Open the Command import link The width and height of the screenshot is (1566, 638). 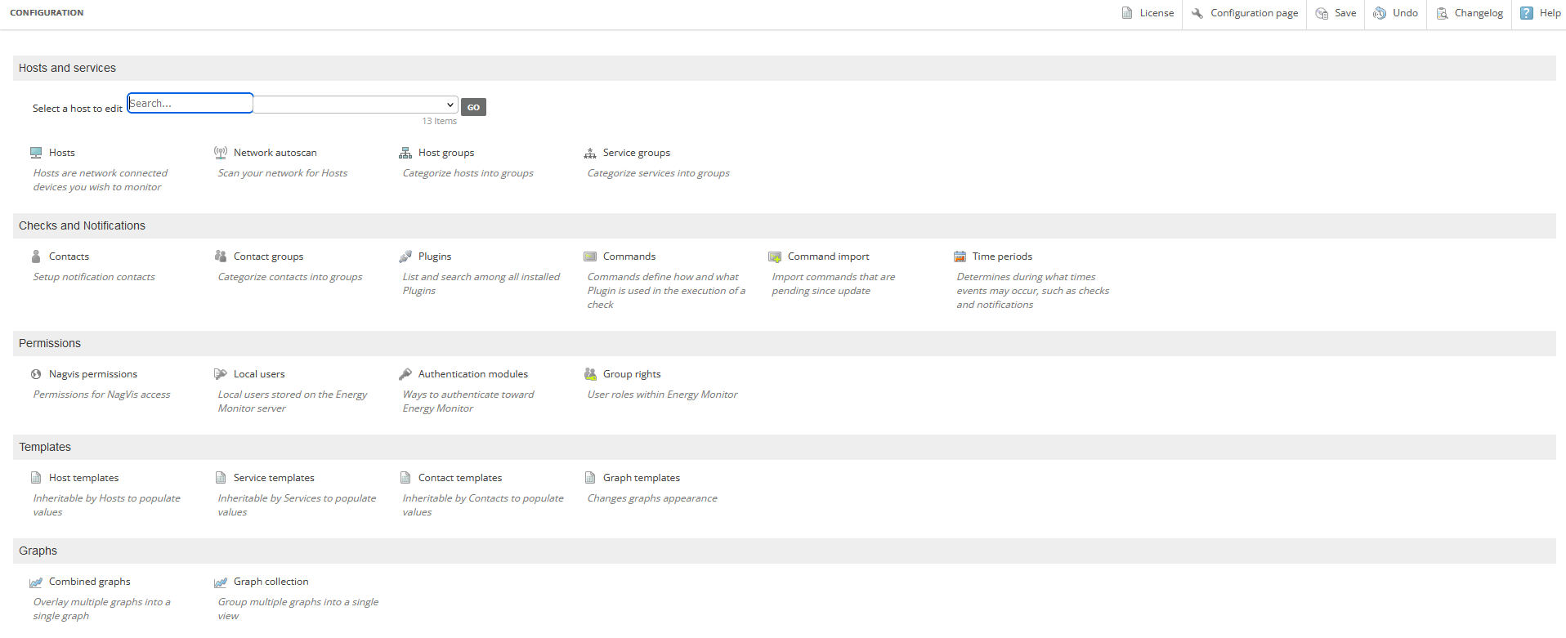point(829,257)
